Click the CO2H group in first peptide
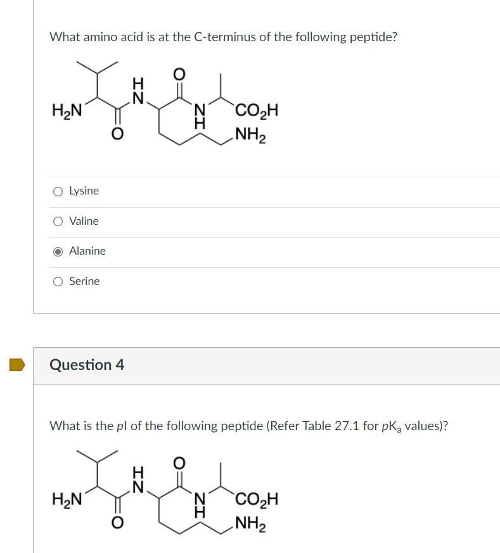 click(x=256, y=111)
